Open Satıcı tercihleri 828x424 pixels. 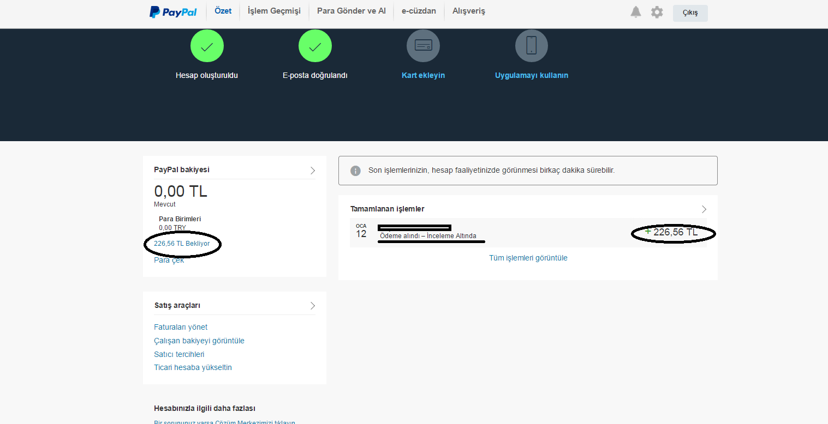pyautogui.click(x=179, y=354)
